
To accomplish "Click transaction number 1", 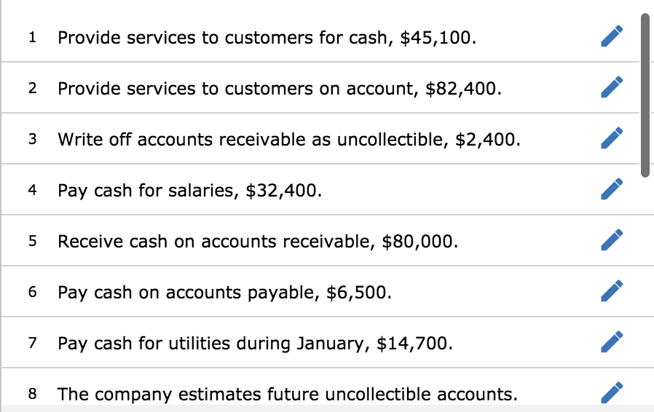I will tap(32, 38).
